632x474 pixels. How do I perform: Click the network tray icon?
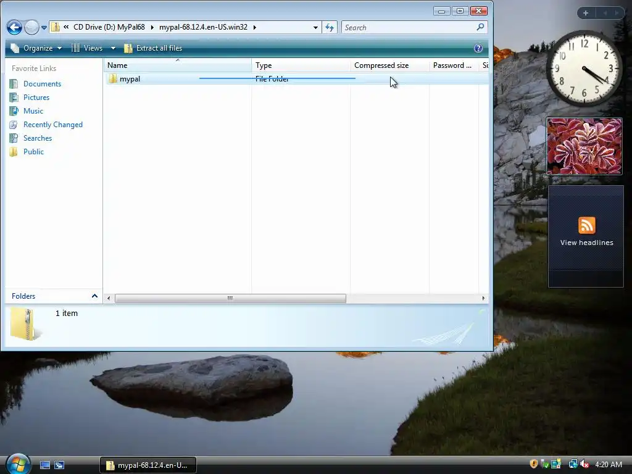point(573,464)
